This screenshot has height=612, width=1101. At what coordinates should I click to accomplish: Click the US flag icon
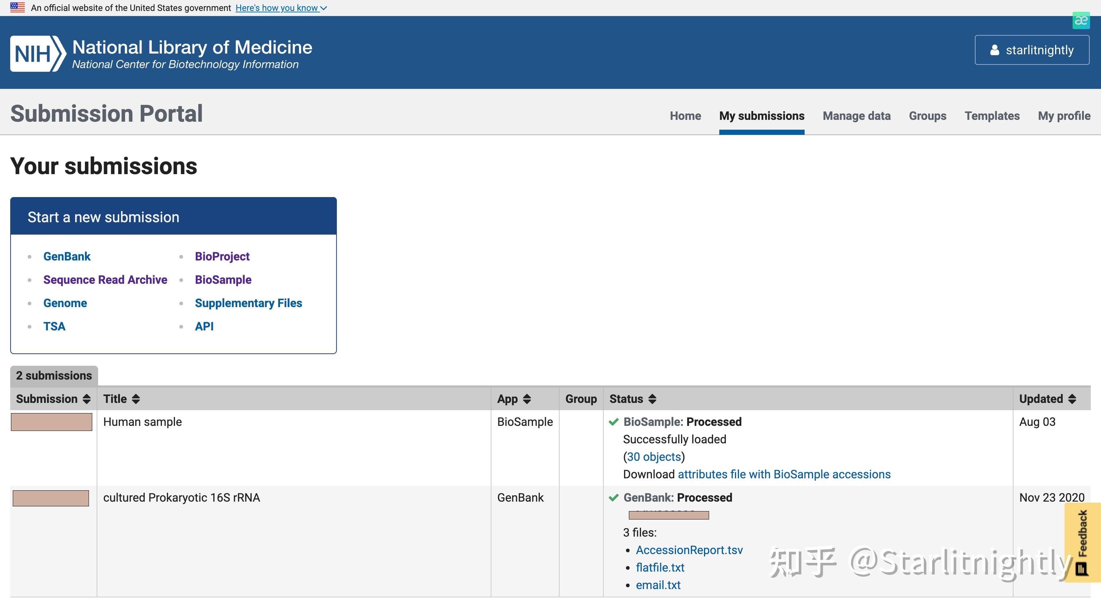pyautogui.click(x=17, y=8)
